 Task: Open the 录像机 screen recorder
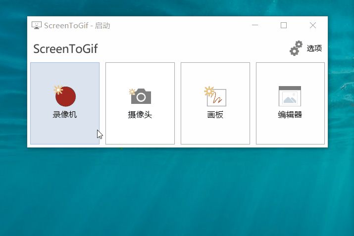[x=65, y=103]
